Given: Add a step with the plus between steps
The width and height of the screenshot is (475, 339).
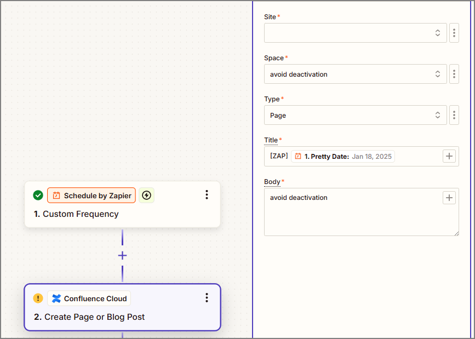Looking at the screenshot, I should tap(122, 256).
